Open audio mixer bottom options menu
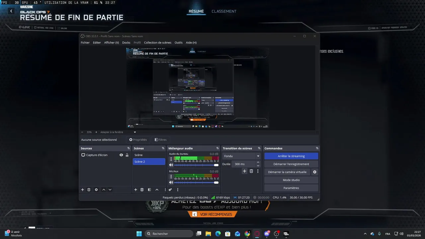Viewport: 425px width, 239px height. pyautogui.click(x=178, y=190)
